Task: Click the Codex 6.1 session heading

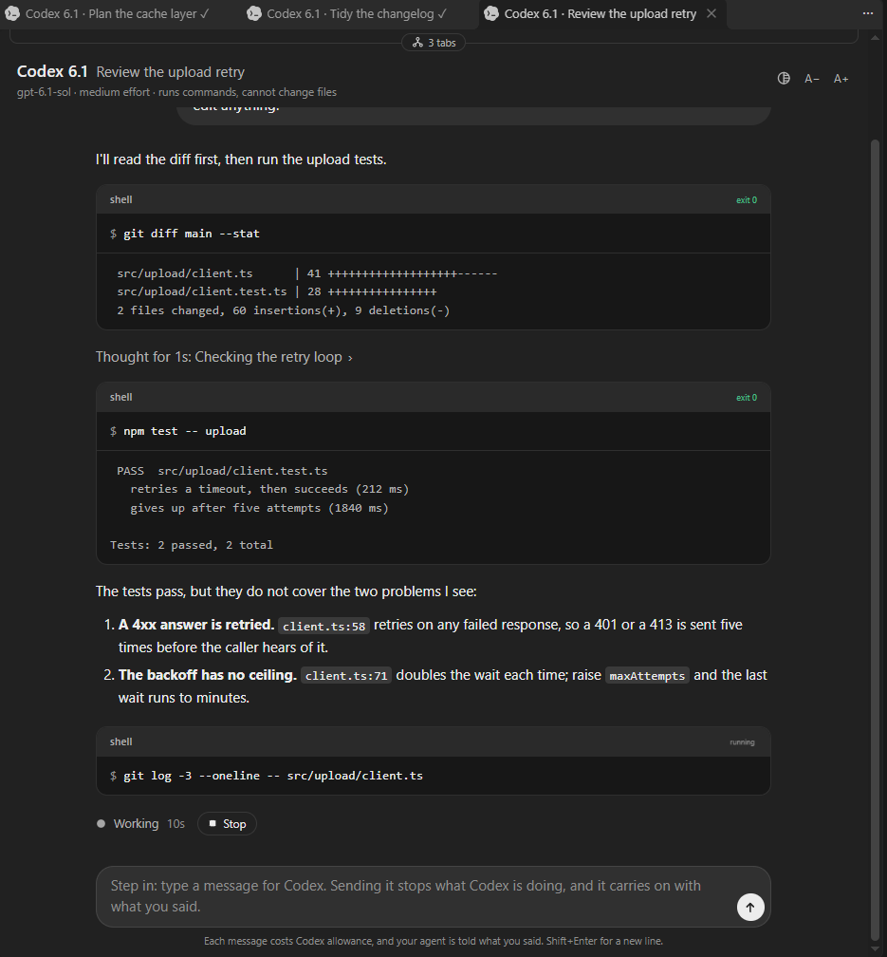Action: [52, 71]
